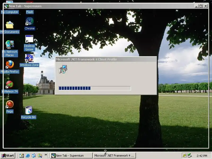Screen dimensions: 212x159
Task: Select the Pego red ball icon
Action: pyautogui.click(x=10, y=104)
